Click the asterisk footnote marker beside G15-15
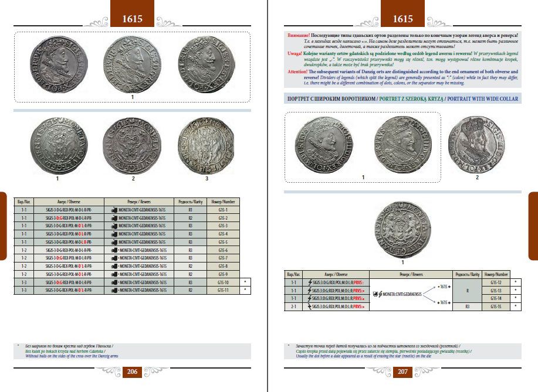538x392 pixels. (515, 306)
